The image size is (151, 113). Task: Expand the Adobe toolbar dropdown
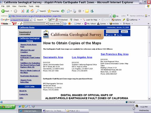[x=10, y=24]
